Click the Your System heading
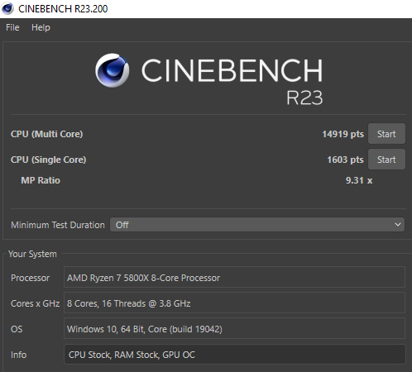Viewport: 412px width, 372px height. (32, 254)
